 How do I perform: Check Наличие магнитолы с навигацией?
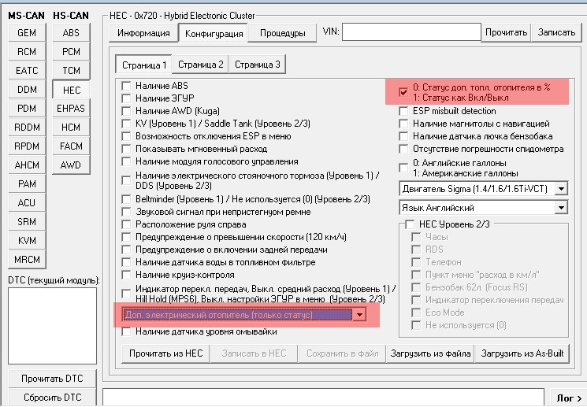403,124
